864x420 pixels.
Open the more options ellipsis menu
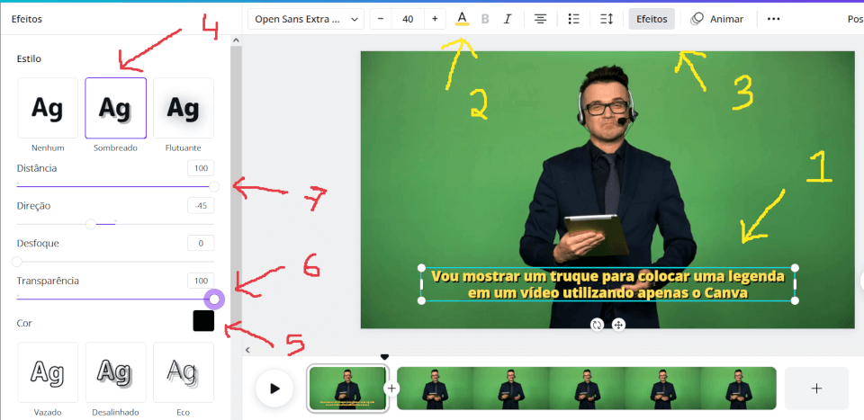point(774,19)
